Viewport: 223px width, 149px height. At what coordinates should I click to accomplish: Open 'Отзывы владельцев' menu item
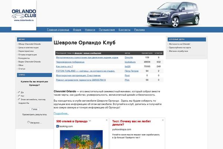[28, 55]
